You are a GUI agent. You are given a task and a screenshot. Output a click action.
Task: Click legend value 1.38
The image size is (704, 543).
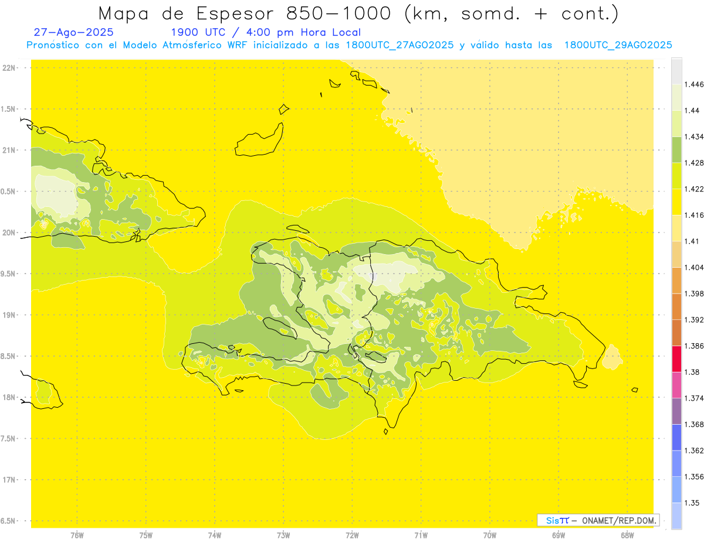click(x=693, y=372)
